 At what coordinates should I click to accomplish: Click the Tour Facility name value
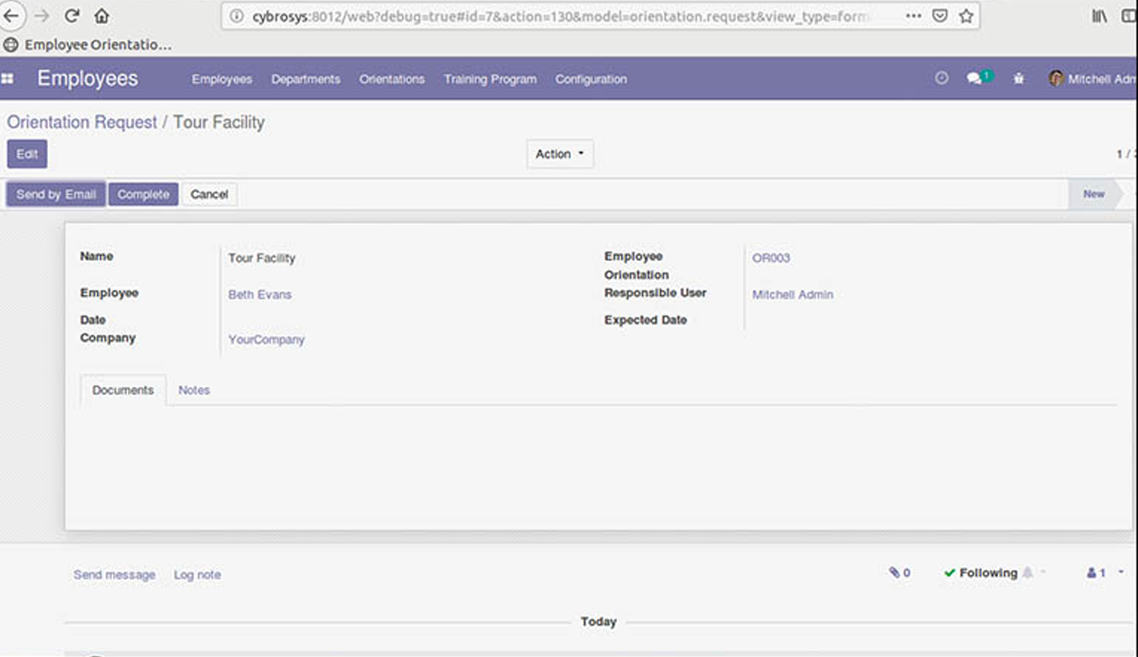pyautogui.click(x=262, y=258)
